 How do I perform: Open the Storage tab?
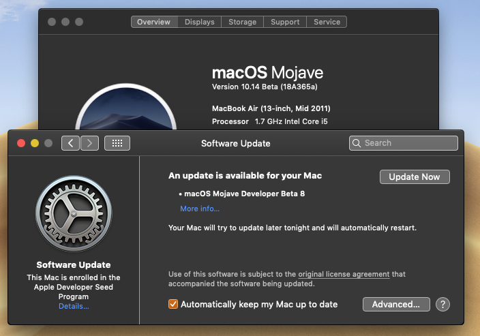(x=243, y=22)
